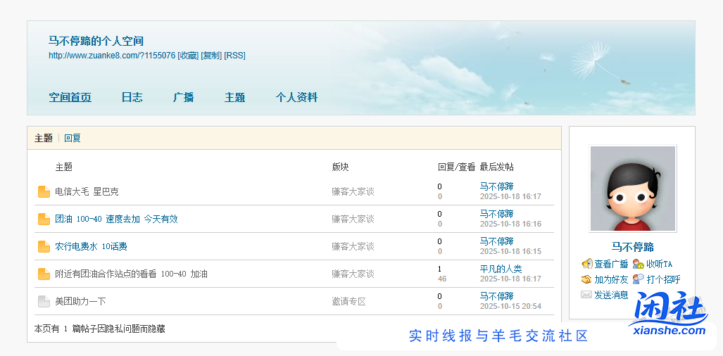Click the handshake icon for 加为好友
The width and height of the screenshot is (723, 356).
586,279
